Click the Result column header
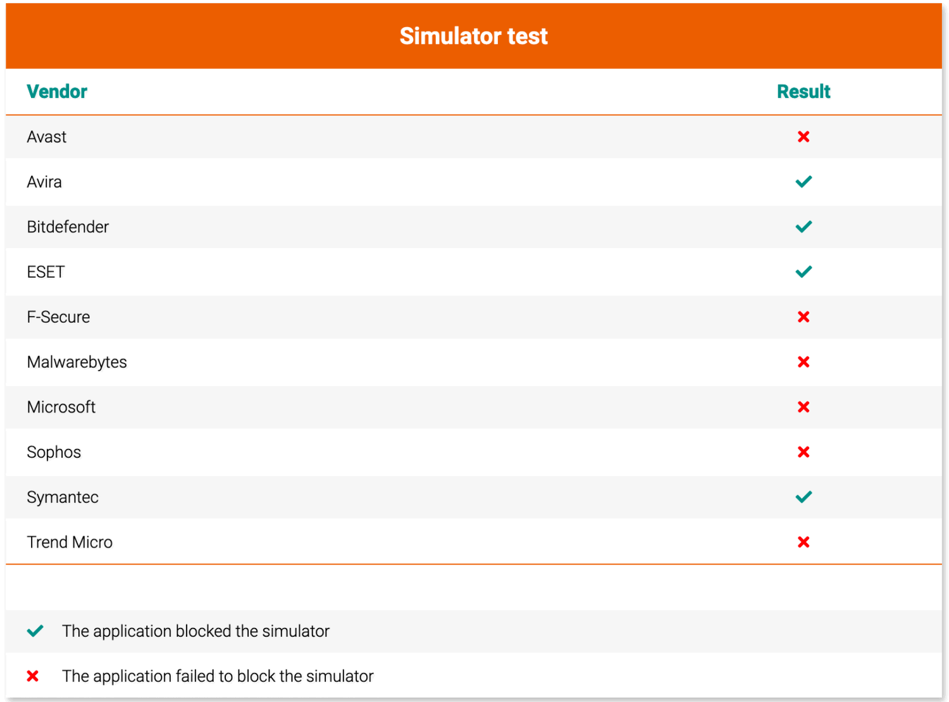The height and width of the screenshot is (702, 949). [x=803, y=92]
